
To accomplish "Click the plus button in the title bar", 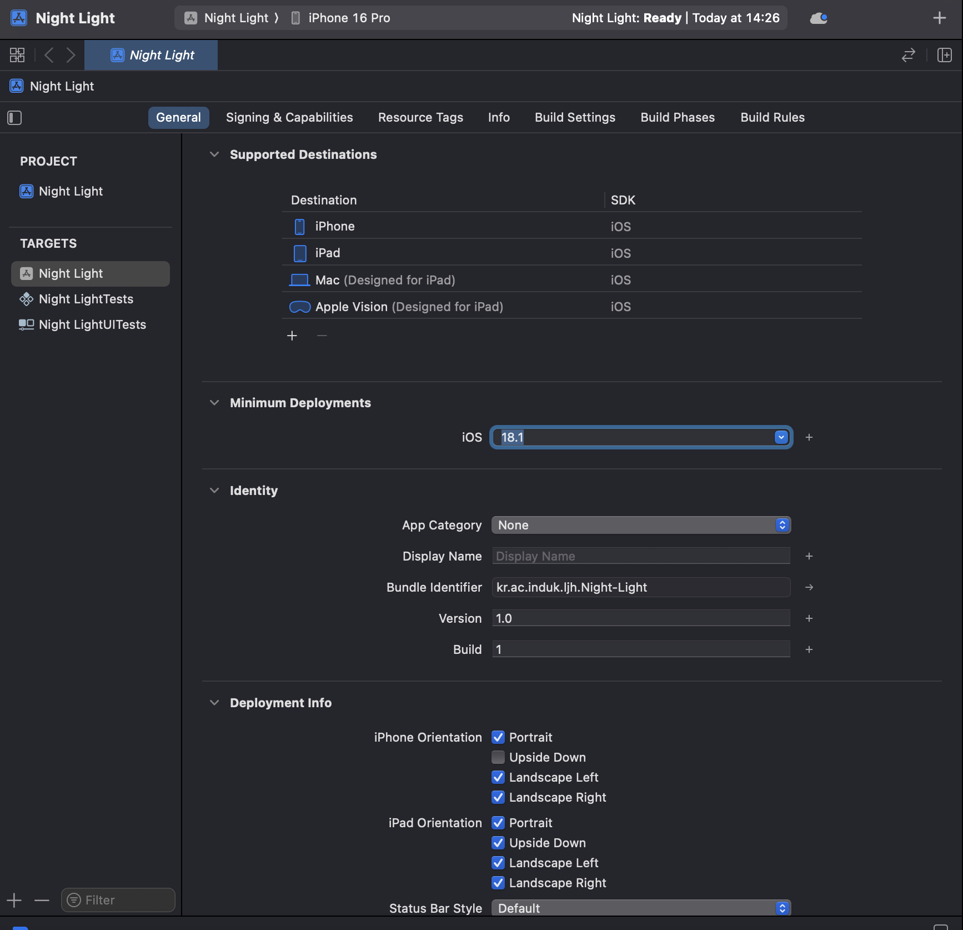I will click(x=939, y=18).
